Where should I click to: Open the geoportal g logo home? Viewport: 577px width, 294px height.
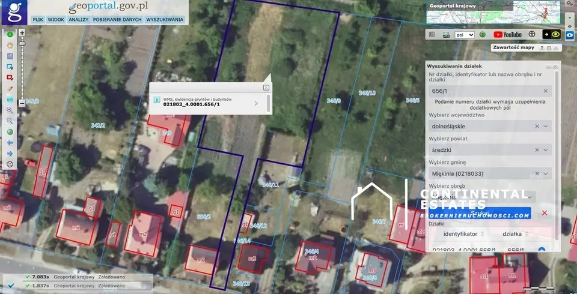pyautogui.click(x=14, y=12)
